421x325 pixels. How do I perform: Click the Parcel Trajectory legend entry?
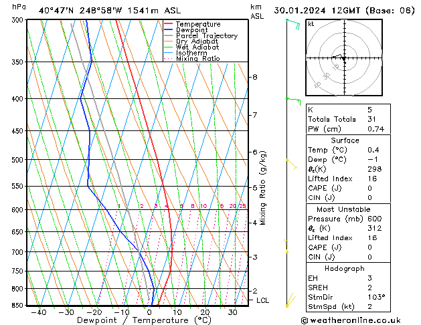tap(201, 35)
